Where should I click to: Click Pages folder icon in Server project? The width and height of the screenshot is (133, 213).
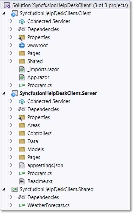pos(22,157)
